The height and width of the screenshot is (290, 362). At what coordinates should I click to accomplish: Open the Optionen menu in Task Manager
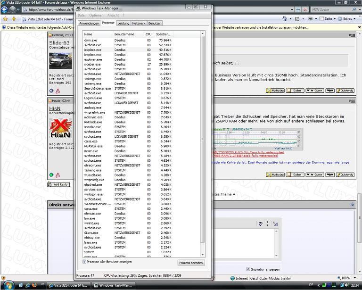[x=96, y=15]
